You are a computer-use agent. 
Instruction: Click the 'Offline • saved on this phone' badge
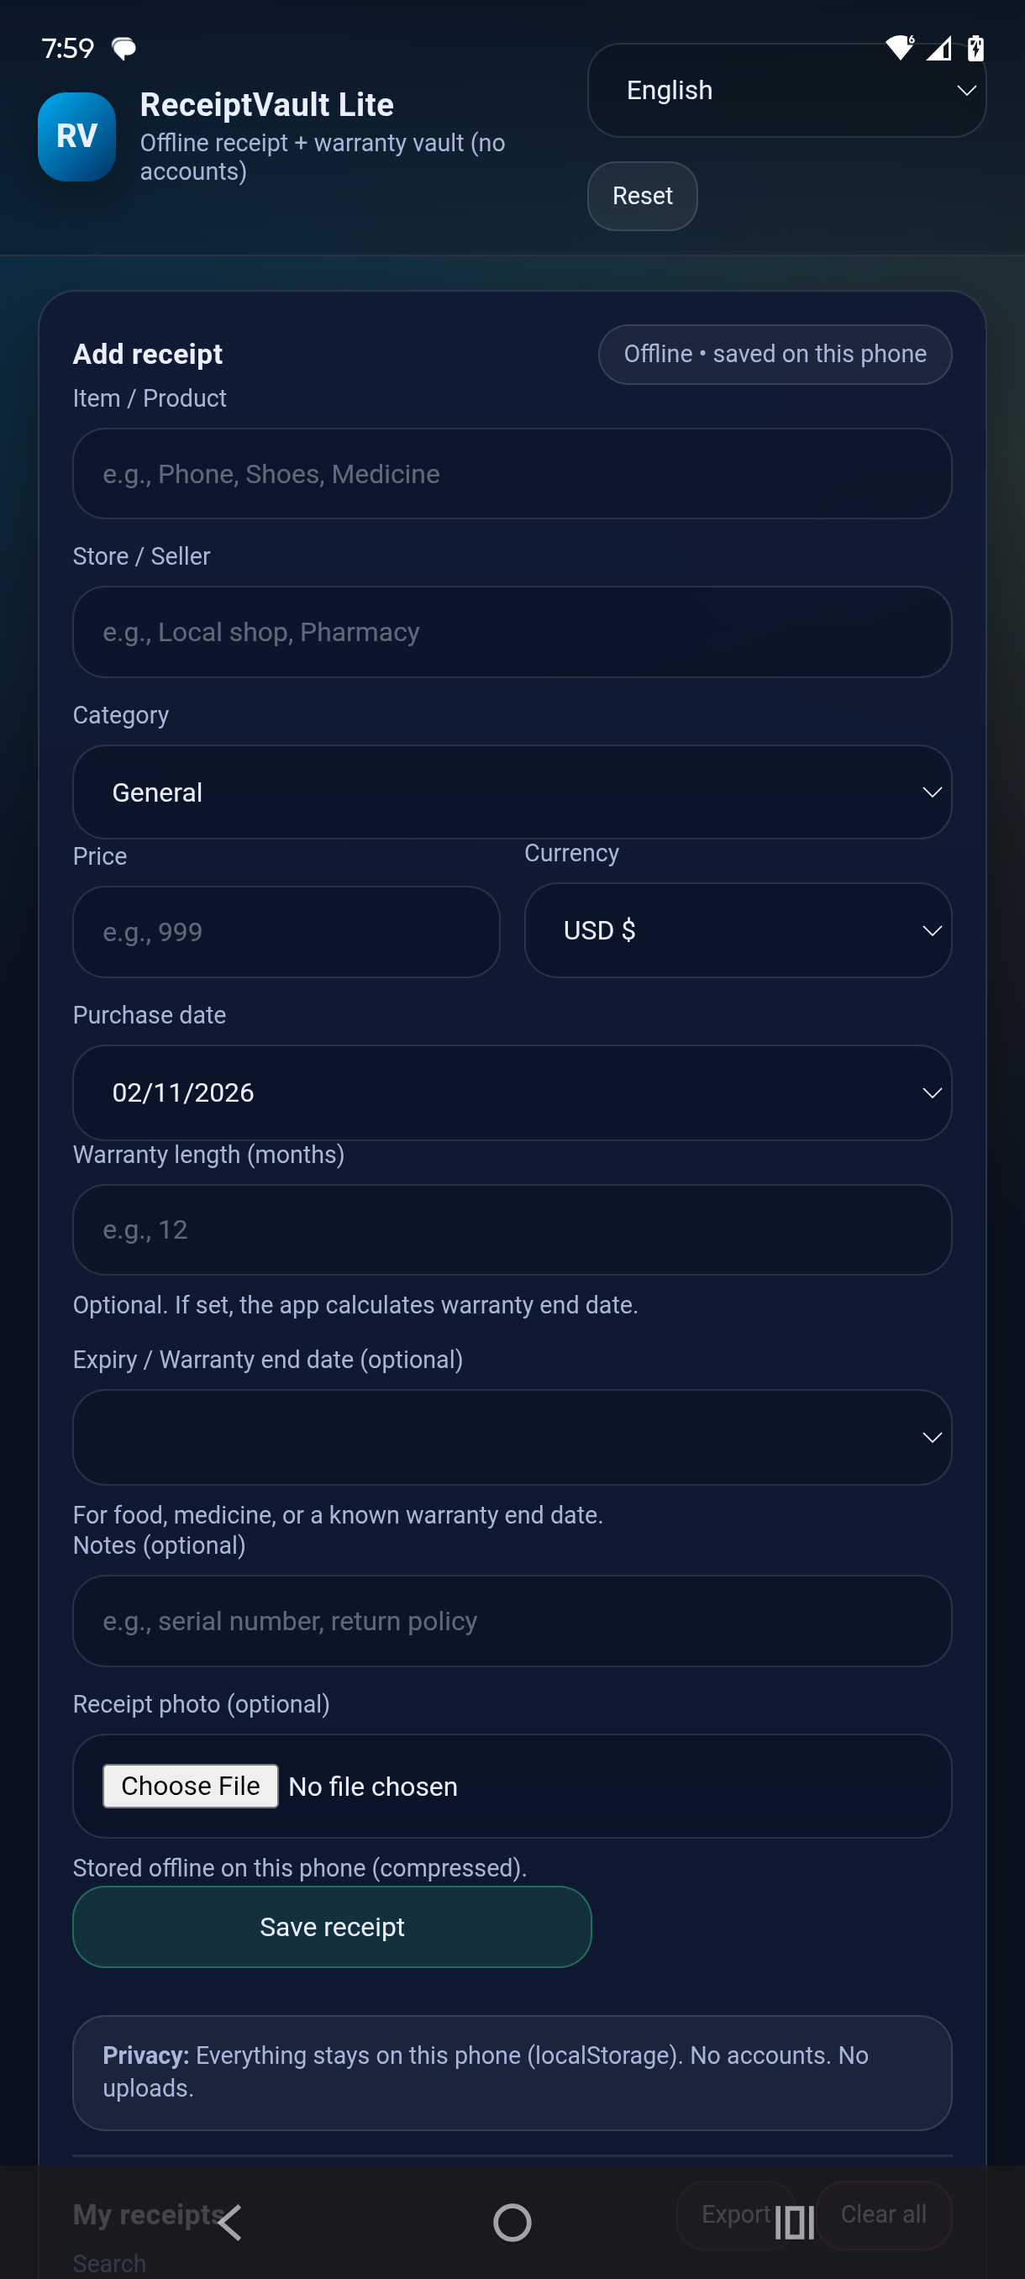(775, 353)
